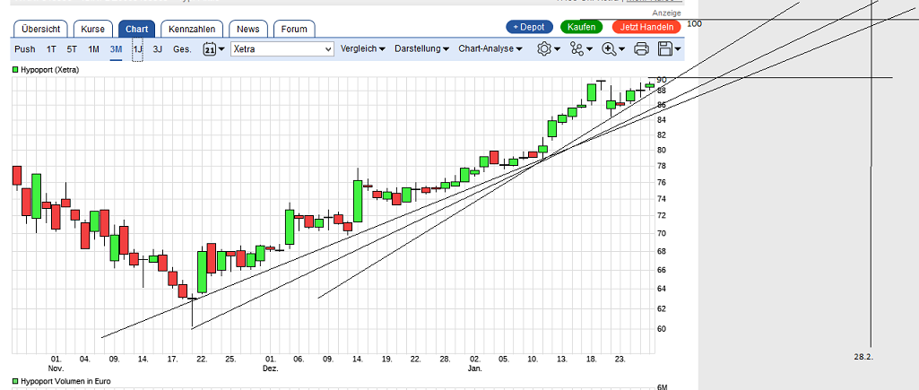The width and height of the screenshot is (919, 390).
Task: Open chart settings gear menu
Action: 550,49
